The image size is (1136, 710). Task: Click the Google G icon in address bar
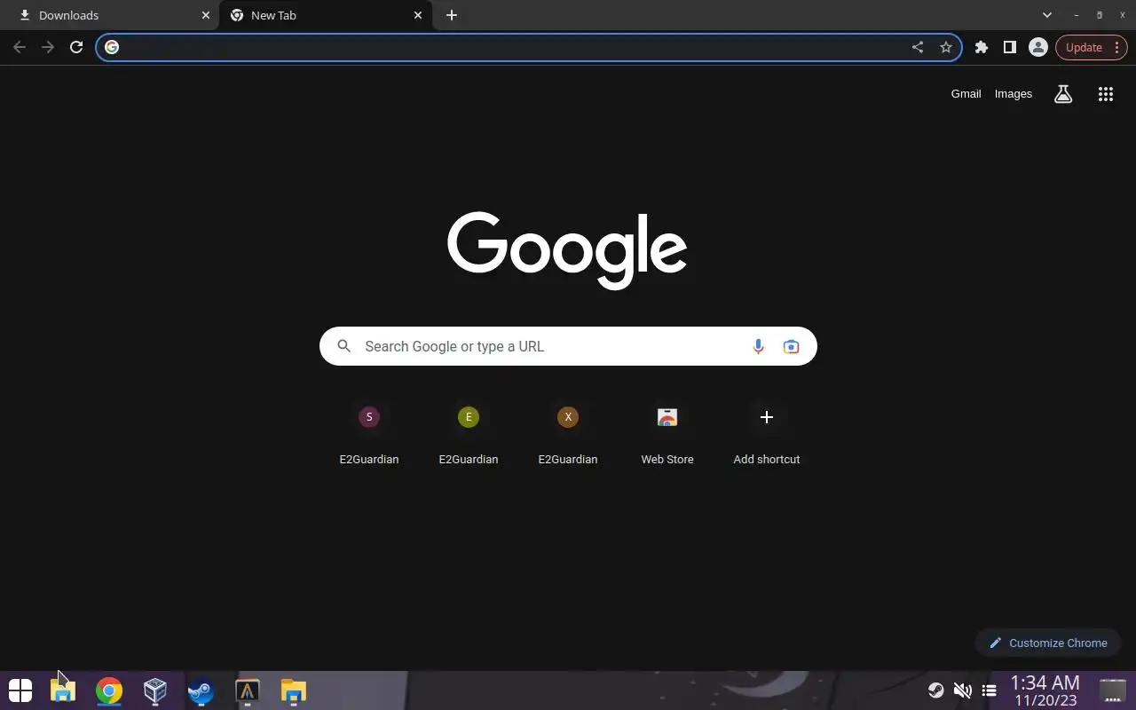coord(112,47)
